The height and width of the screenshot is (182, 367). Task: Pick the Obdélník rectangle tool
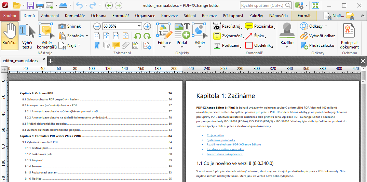[x=259, y=45]
